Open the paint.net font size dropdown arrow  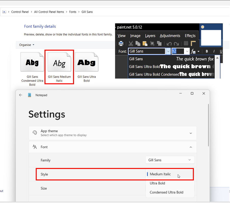pyautogui.click(x=187, y=51)
